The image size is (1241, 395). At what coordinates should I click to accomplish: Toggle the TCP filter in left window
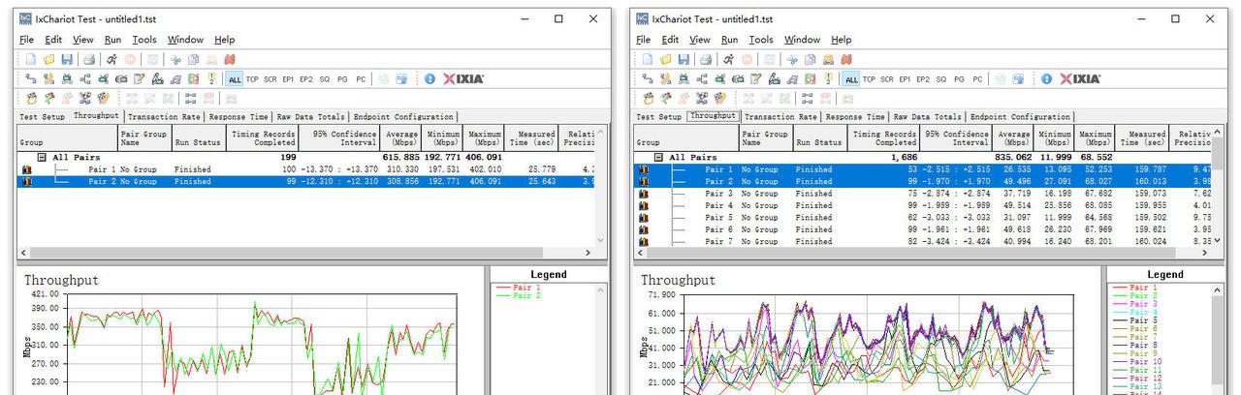tap(252, 79)
